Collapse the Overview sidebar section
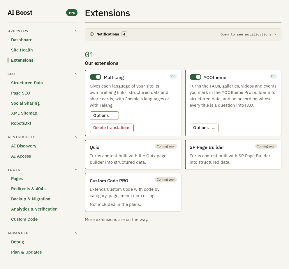 click(x=75, y=31)
